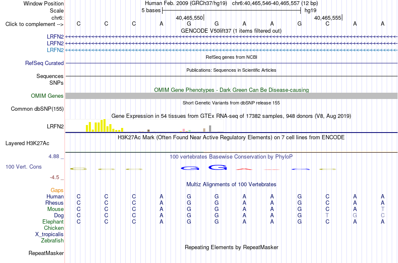
Task: Click the 'hg19' text beside scale bar
Action: 310,10
